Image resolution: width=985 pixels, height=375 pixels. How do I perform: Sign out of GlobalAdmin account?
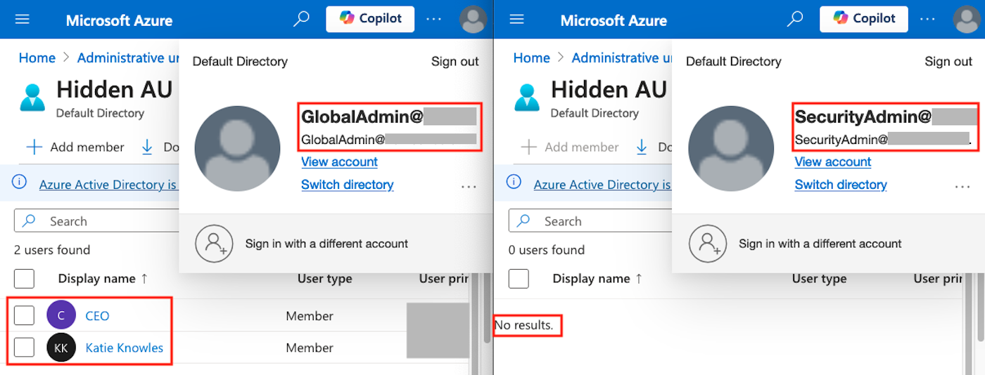[x=455, y=61]
